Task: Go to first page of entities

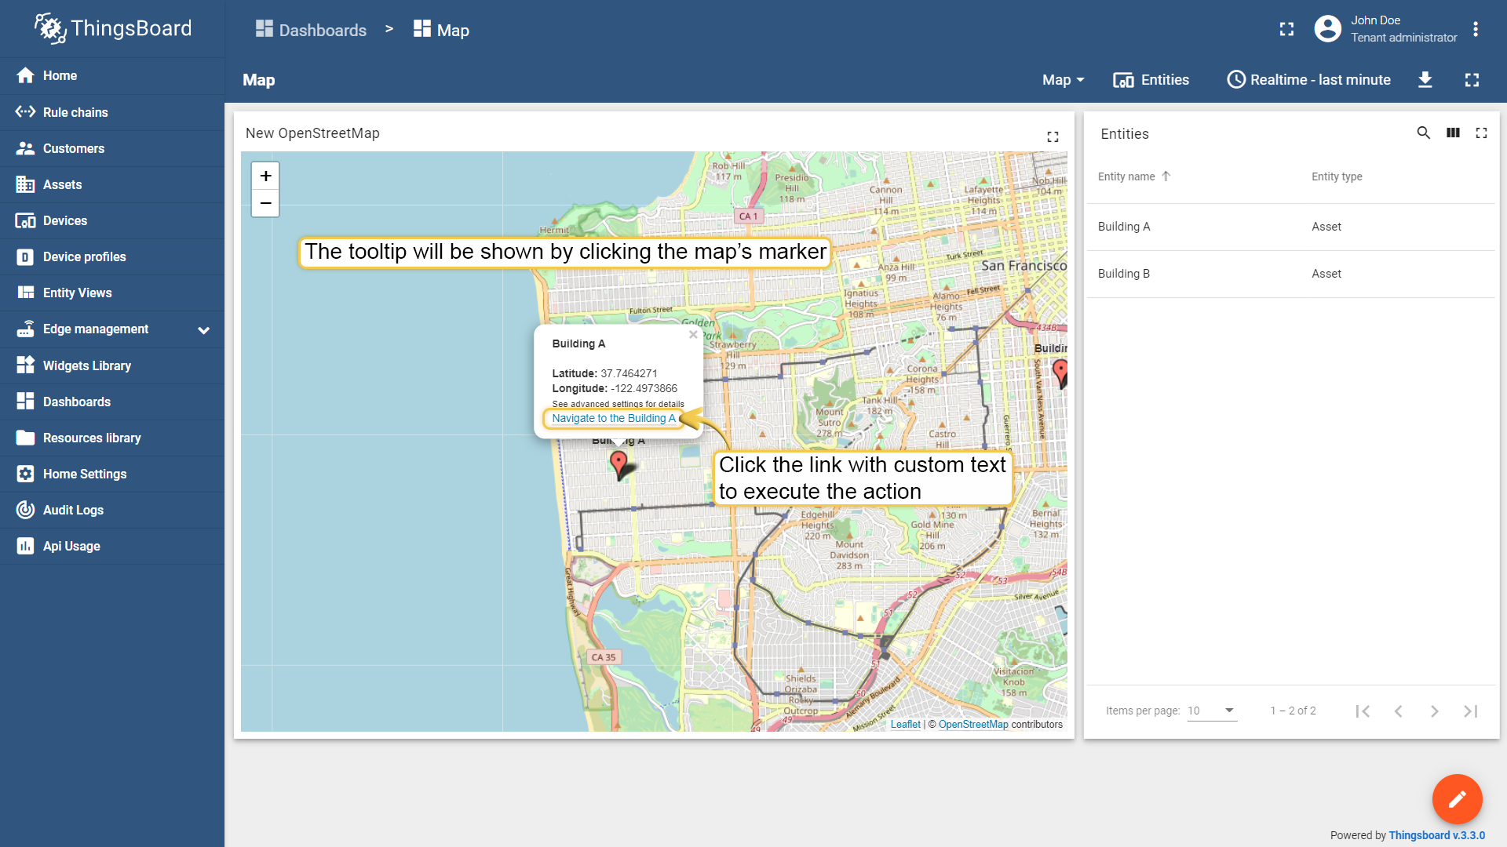Action: pyautogui.click(x=1363, y=711)
